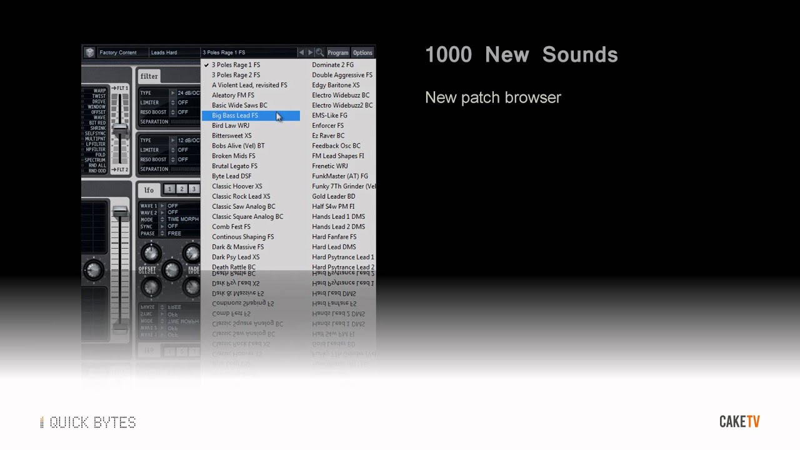Open the 3 Poles Rage 1 FS patch field
The width and height of the screenshot is (800, 450).
(249, 52)
